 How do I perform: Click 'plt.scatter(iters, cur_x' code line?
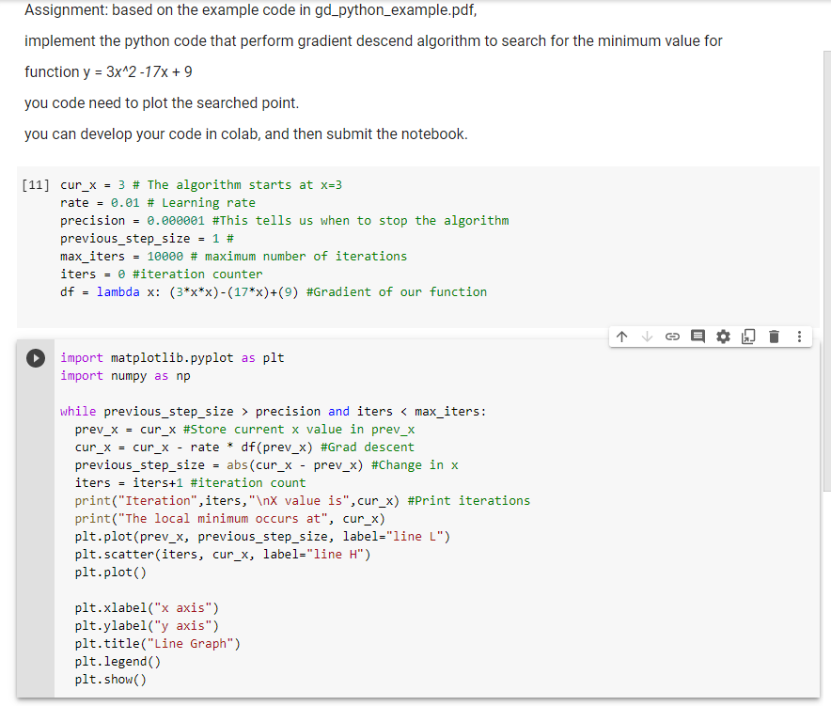(223, 555)
